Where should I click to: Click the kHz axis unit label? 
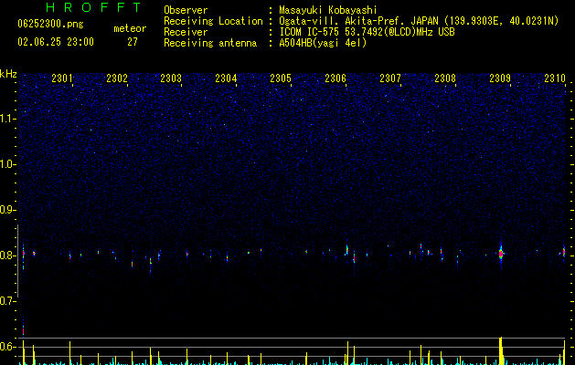8,74
